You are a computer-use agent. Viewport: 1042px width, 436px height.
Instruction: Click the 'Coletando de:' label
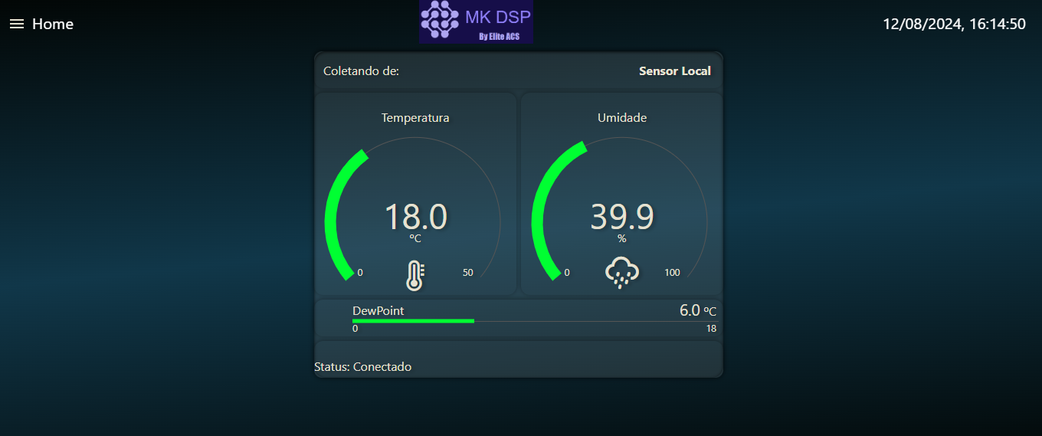(362, 71)
